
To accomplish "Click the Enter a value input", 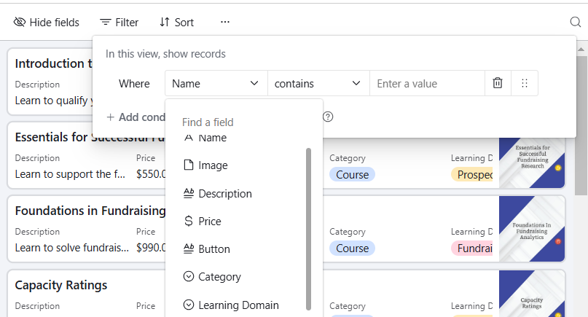I will [x=426, y=84].
